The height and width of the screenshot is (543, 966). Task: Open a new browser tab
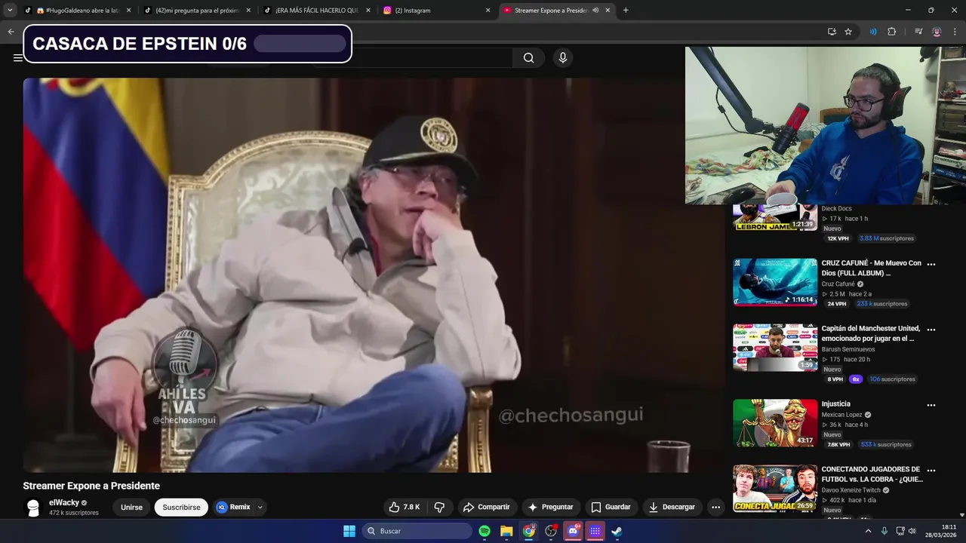[x=626, y=11]
